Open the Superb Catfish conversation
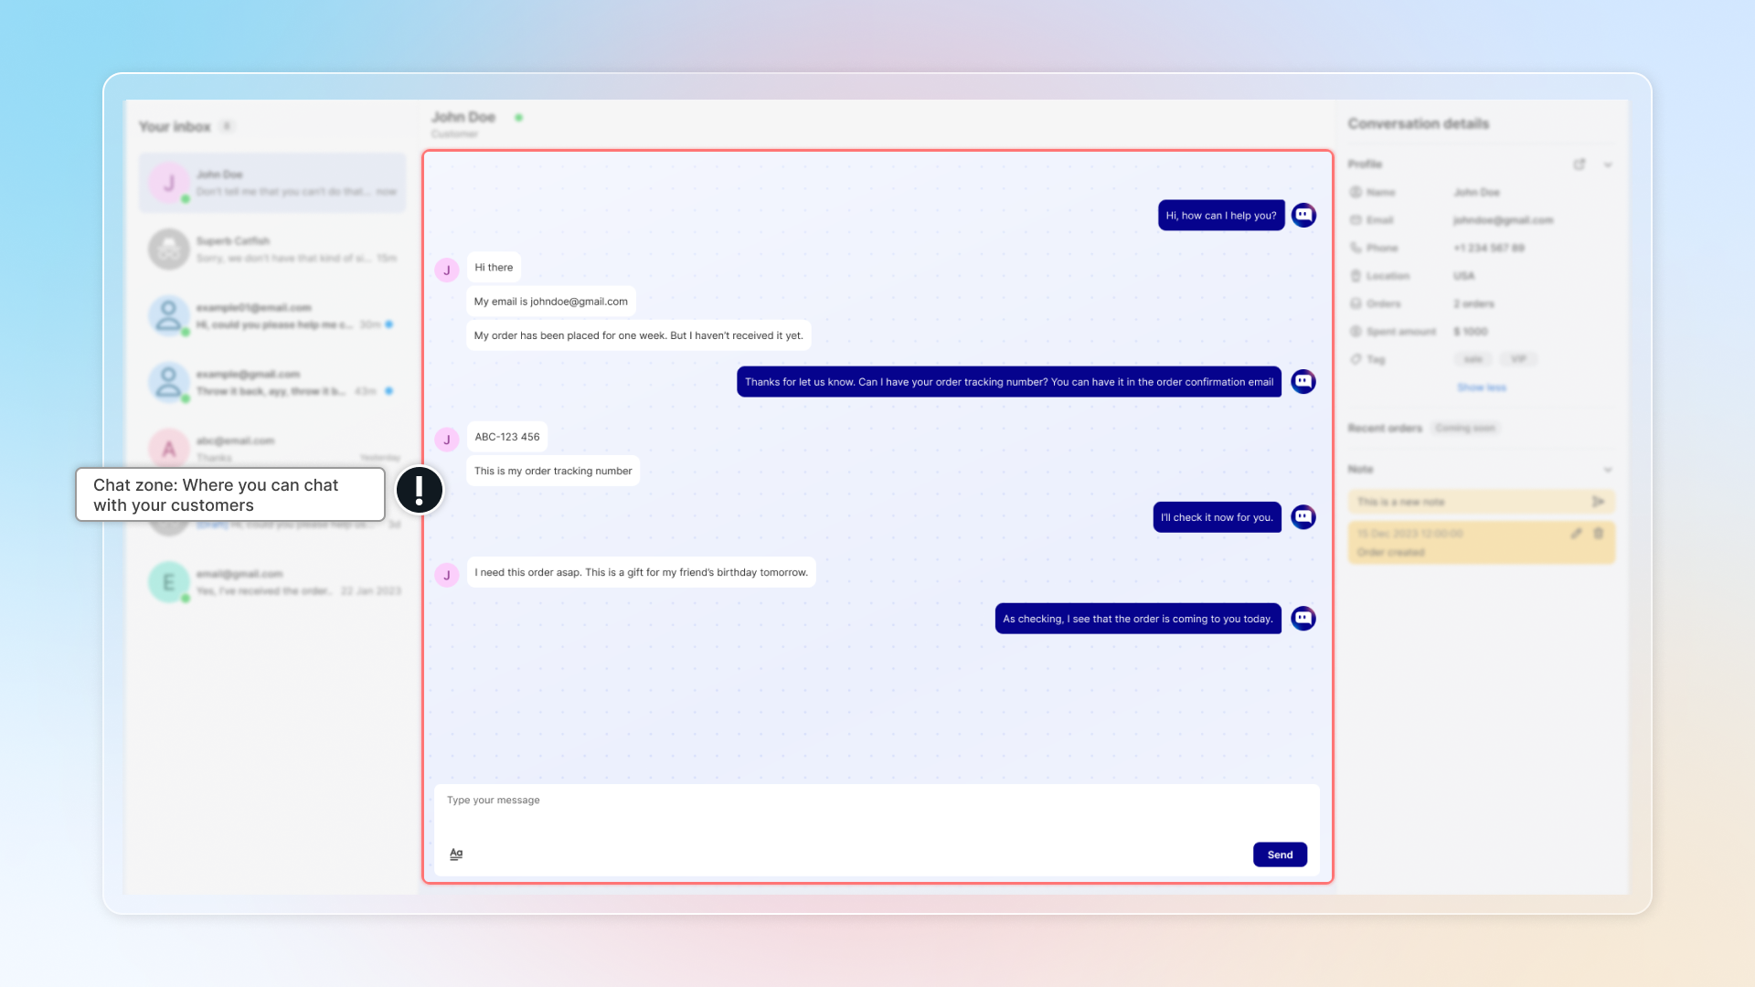1755x987 pixels. coord(272,249)
